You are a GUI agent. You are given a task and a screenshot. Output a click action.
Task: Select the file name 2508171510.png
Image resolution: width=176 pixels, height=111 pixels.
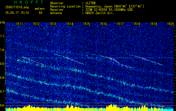17,7
